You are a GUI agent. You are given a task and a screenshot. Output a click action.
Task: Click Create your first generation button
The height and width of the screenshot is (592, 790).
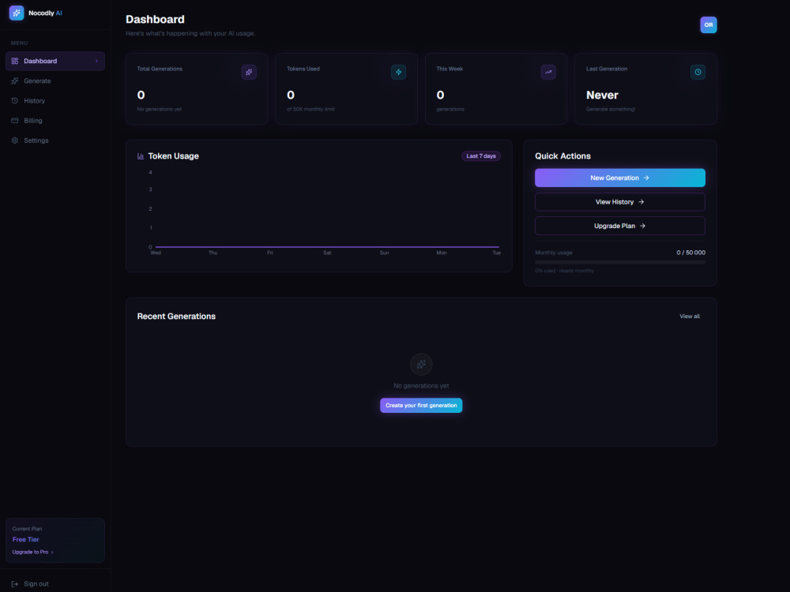pos(421,405)
